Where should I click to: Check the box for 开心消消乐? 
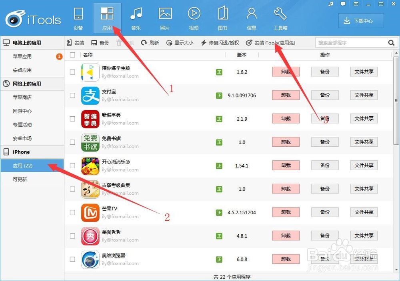click(72, 165)
